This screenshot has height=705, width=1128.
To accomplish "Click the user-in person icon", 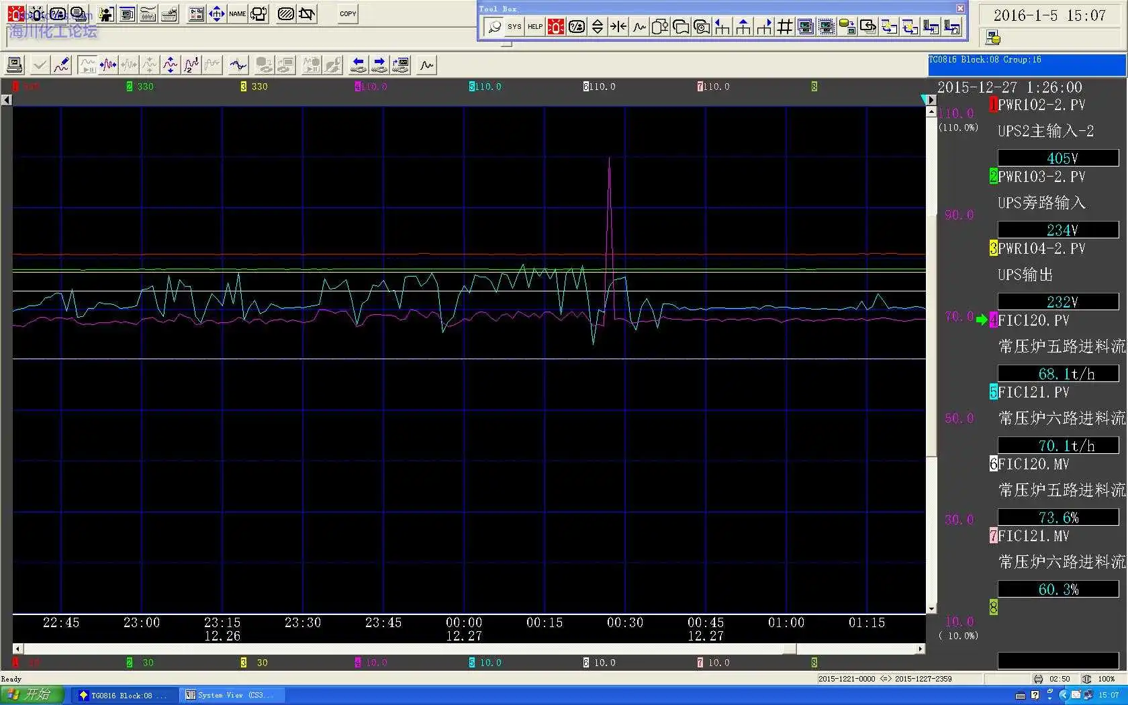I will click(x=106, y=13).
